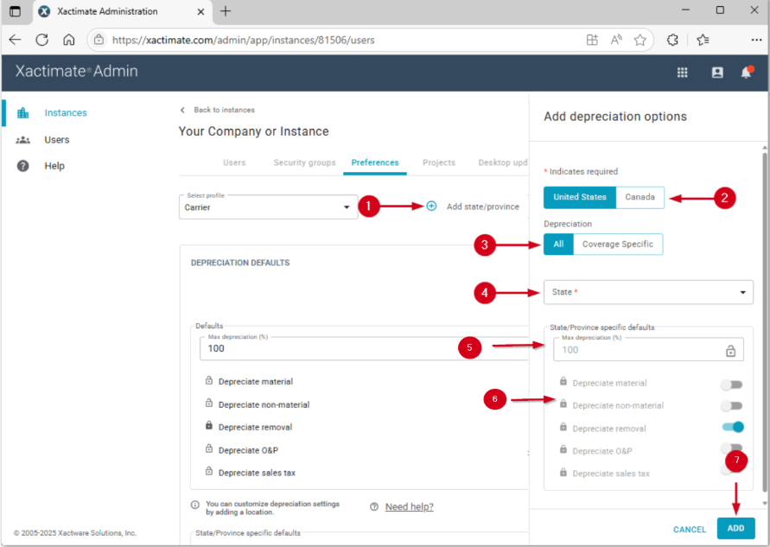Image resolution: width=770 pixels, height=547 pixels.
Task: Refresh the browser page
Action: point(42,40)
